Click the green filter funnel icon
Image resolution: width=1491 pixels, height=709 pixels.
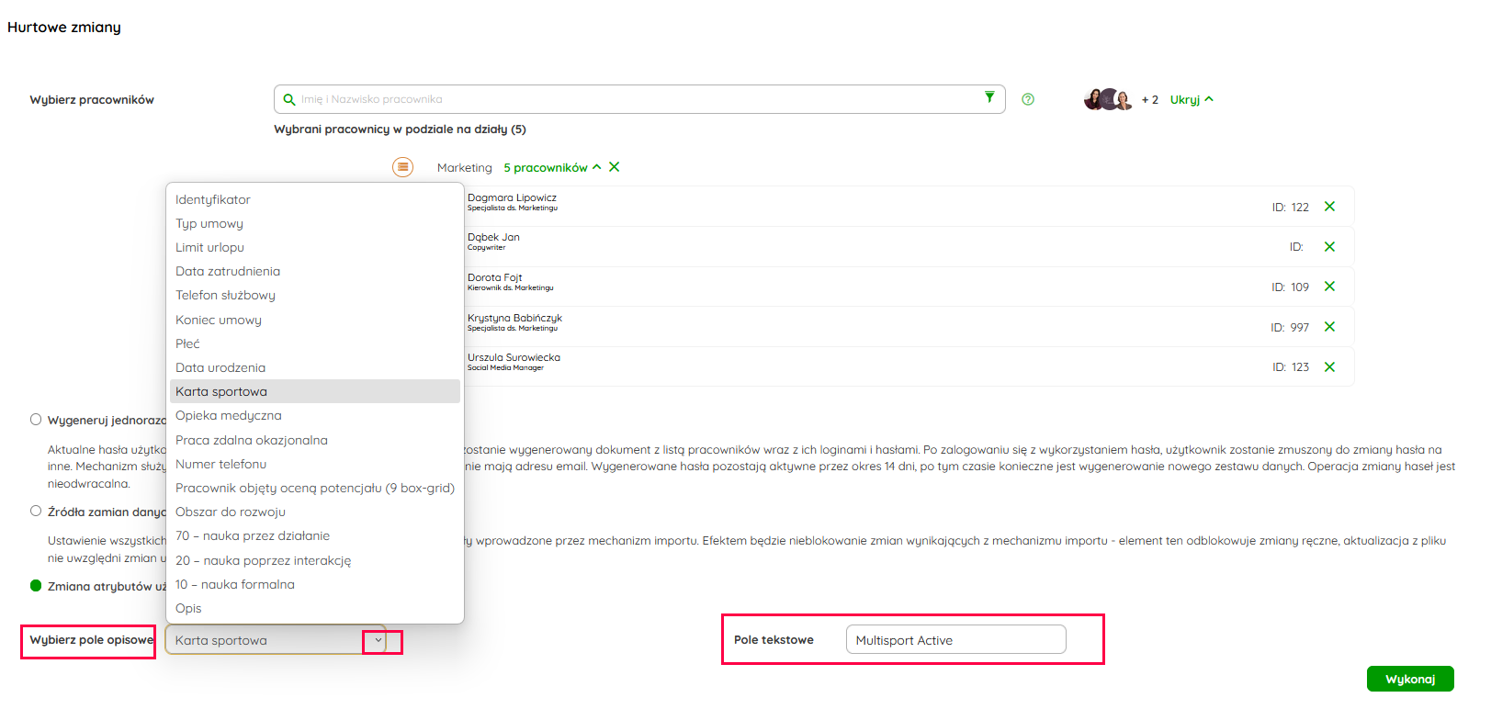tap(989, 97)
